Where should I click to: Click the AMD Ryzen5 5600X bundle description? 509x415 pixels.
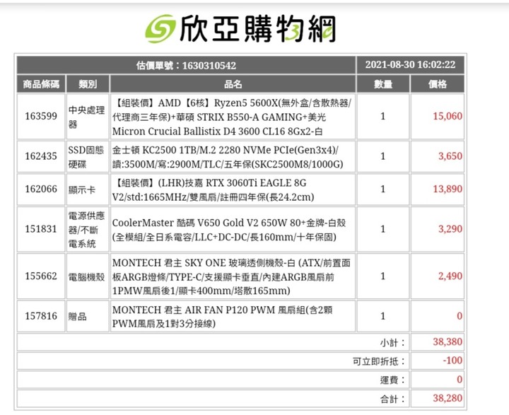232,117
